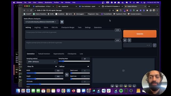
Task: Open Chrome extensions puzzle icon
Action: (x=147, y=10)
